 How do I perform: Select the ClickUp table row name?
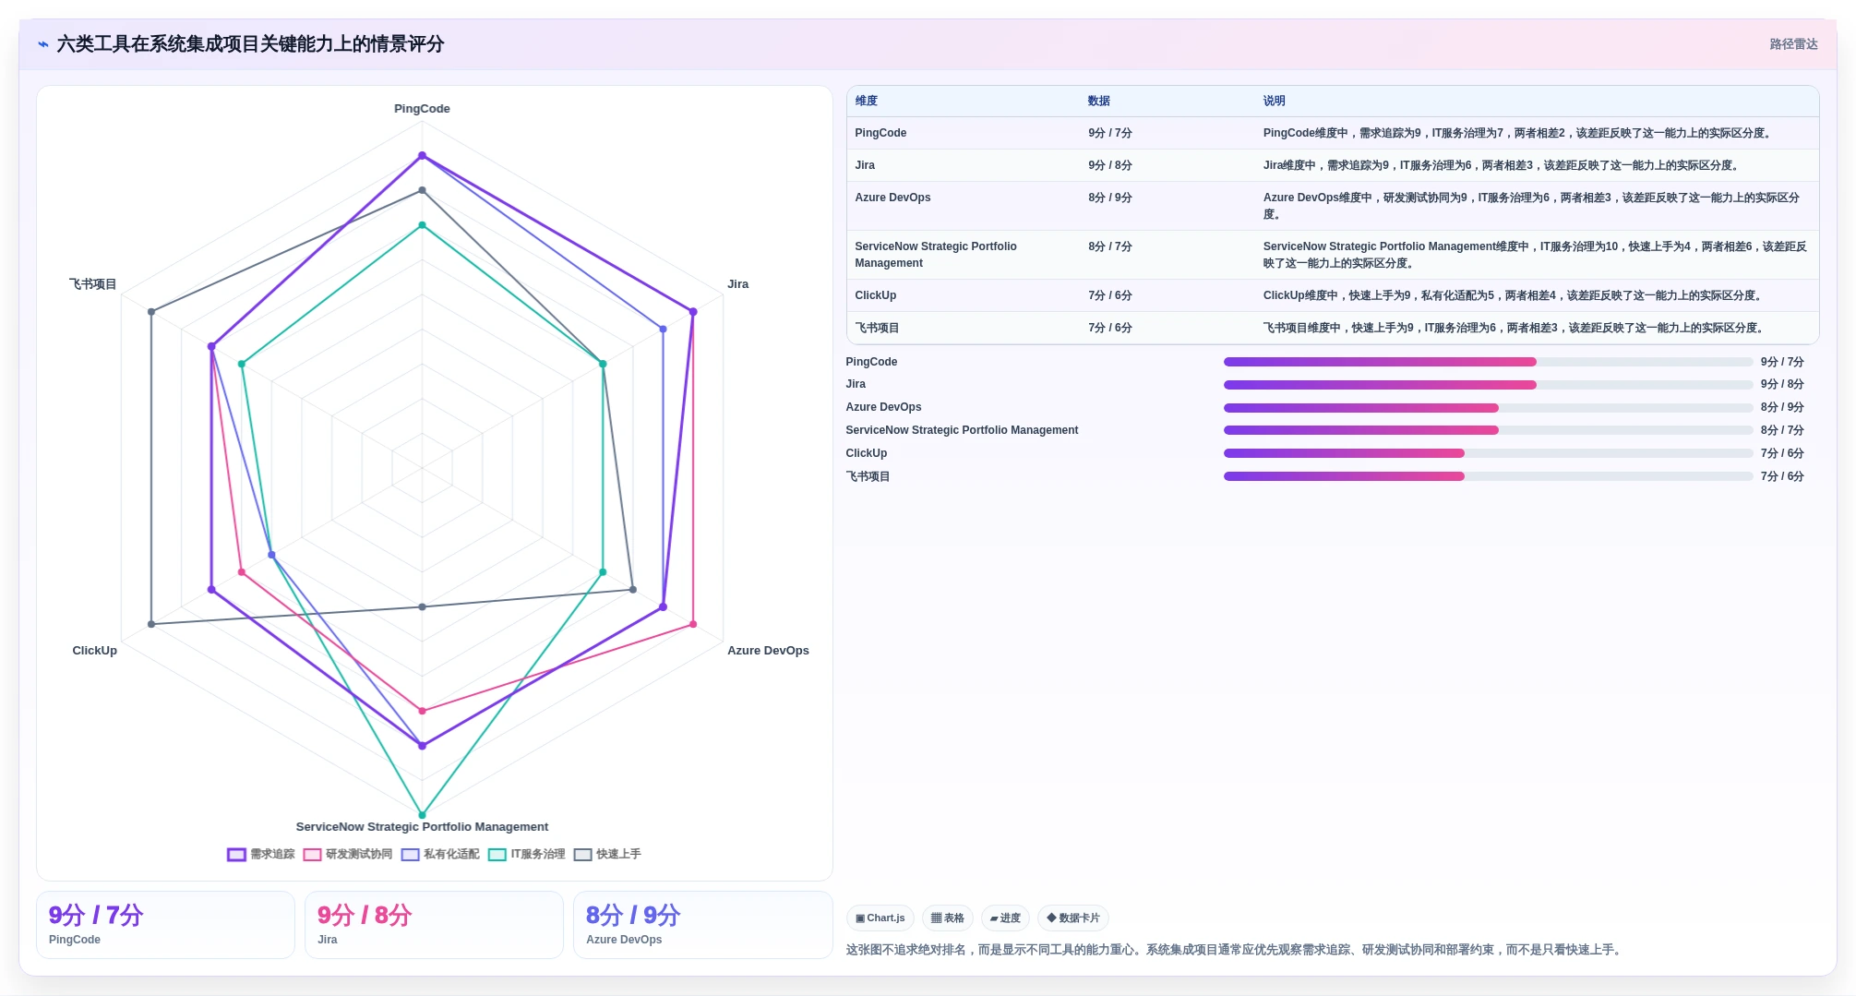click(875, 295)
